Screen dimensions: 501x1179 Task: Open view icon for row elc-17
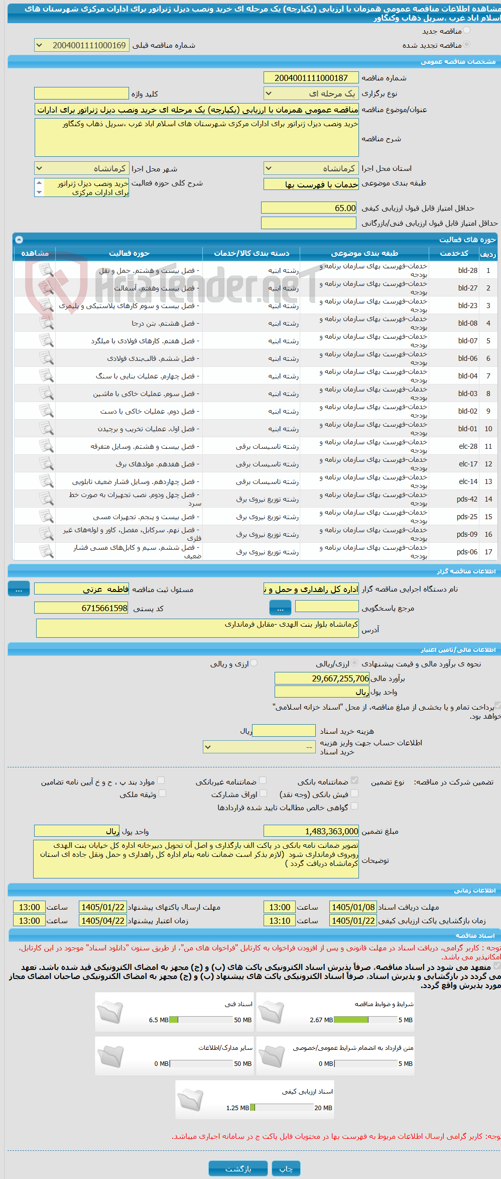[x=46, y=464]
